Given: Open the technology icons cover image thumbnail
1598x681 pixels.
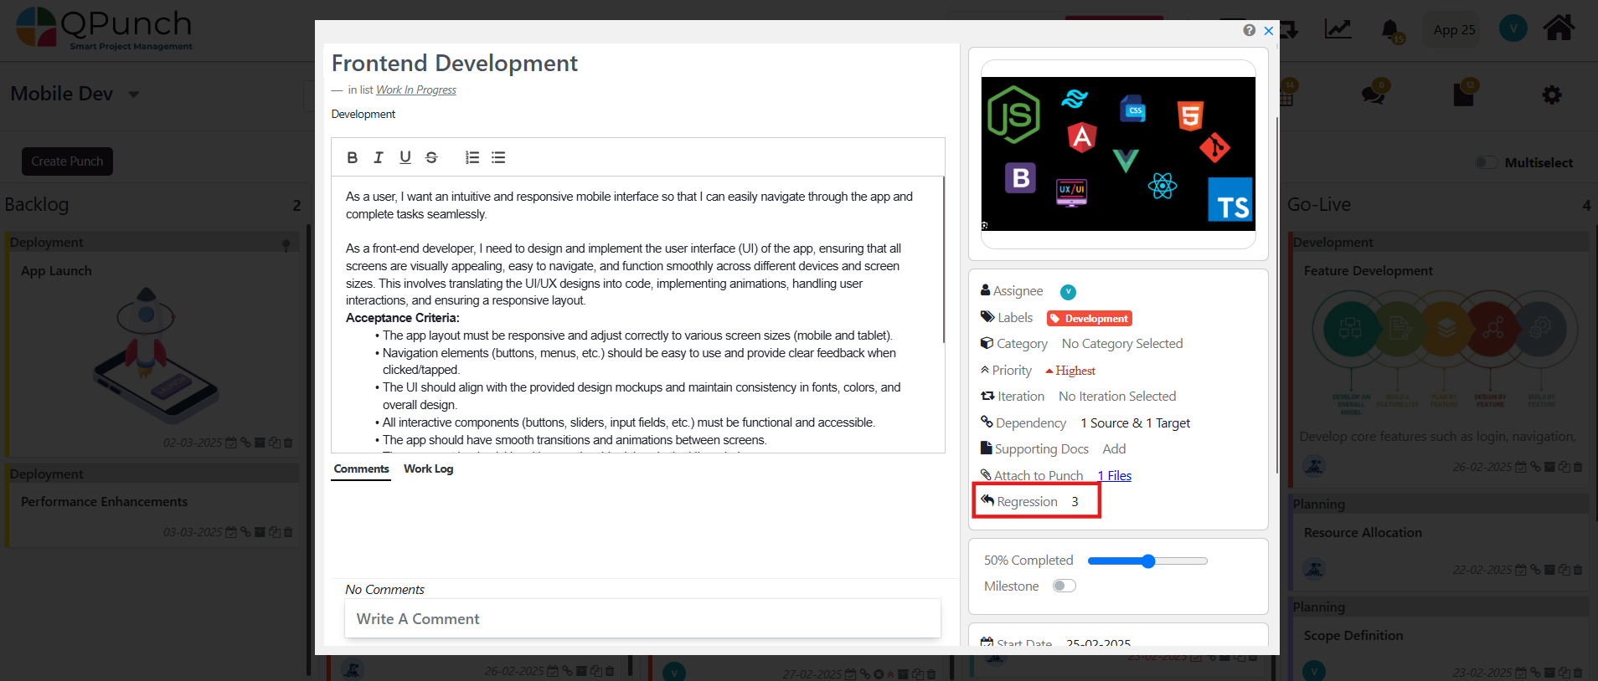Looking at the screenshot, I should tap(1118, 154).
